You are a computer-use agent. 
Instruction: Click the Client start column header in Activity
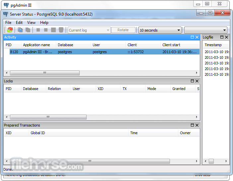(x=180, y=45)
